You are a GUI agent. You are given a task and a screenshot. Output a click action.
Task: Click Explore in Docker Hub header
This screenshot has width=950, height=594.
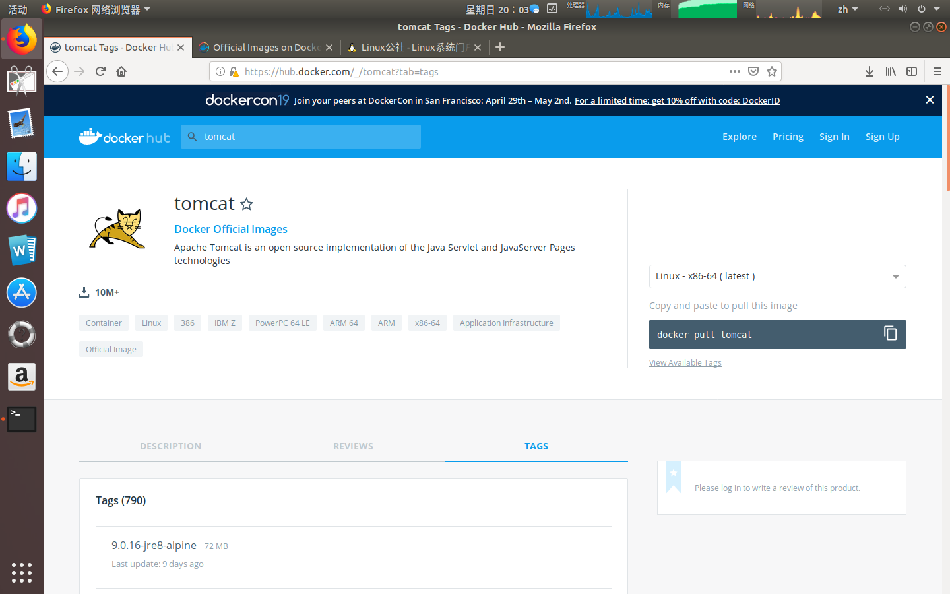[x=740, y=137]
